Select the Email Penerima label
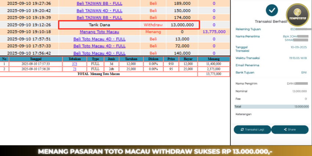The height and width of the screenshot is (156, 312). [x=247, y=65]
